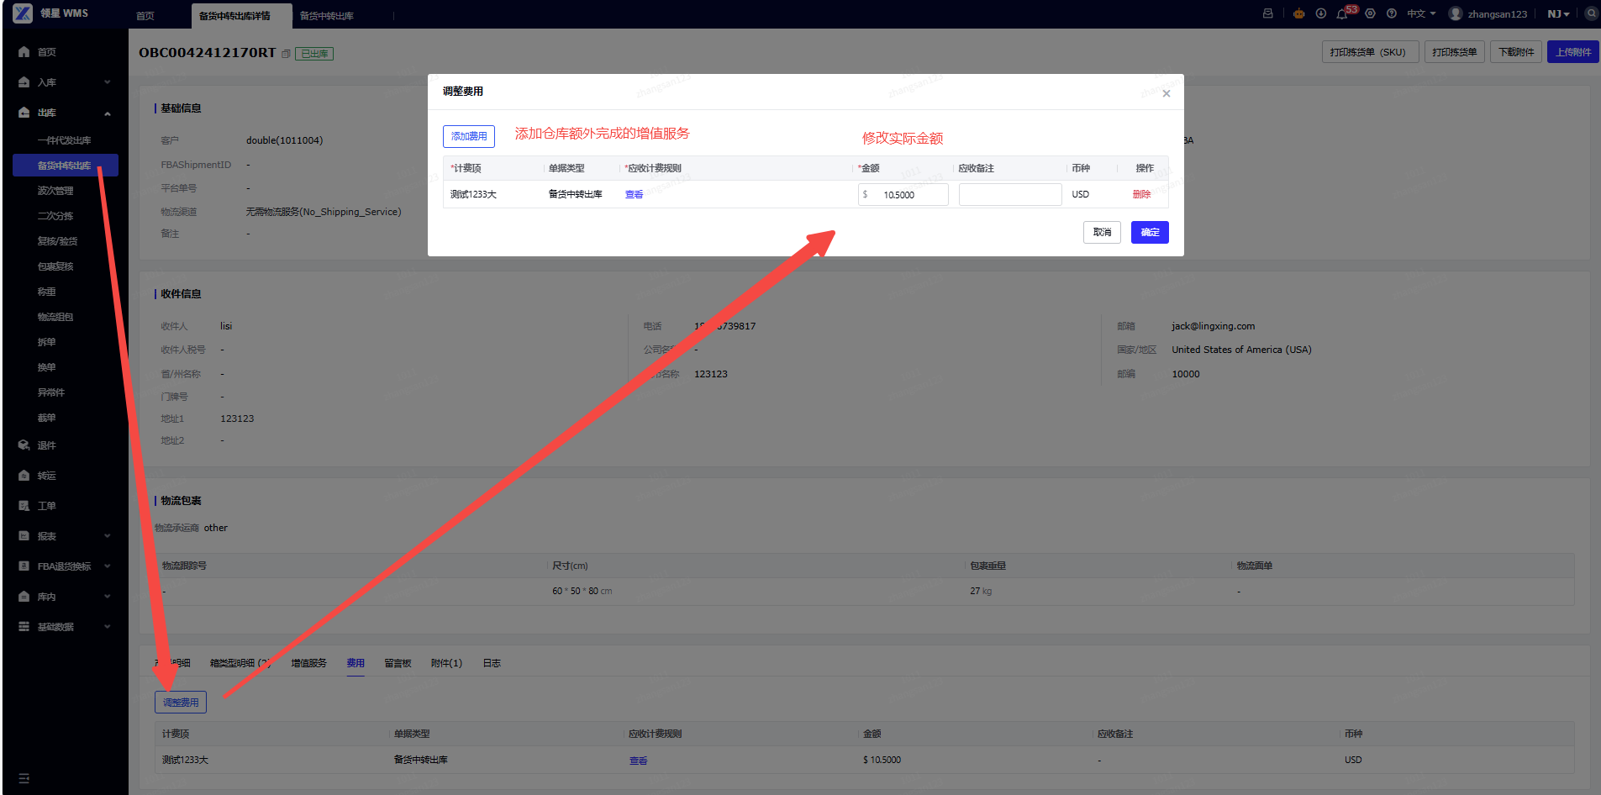The width and height of the screenshot is (1601, 795).
Task: Collapse the 出库 menu chevron
Action: click(x=108, y=113)
